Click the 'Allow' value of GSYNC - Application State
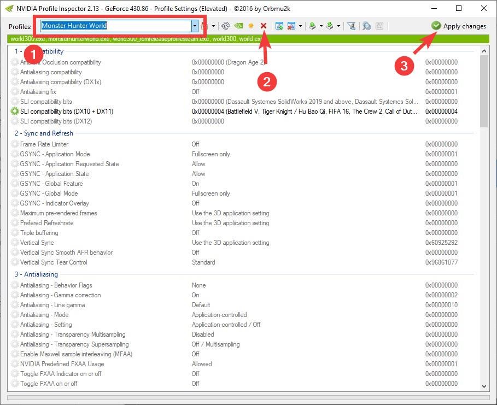Screen dimensions: 497x405 pyautogui.click(x=198, y=174)
